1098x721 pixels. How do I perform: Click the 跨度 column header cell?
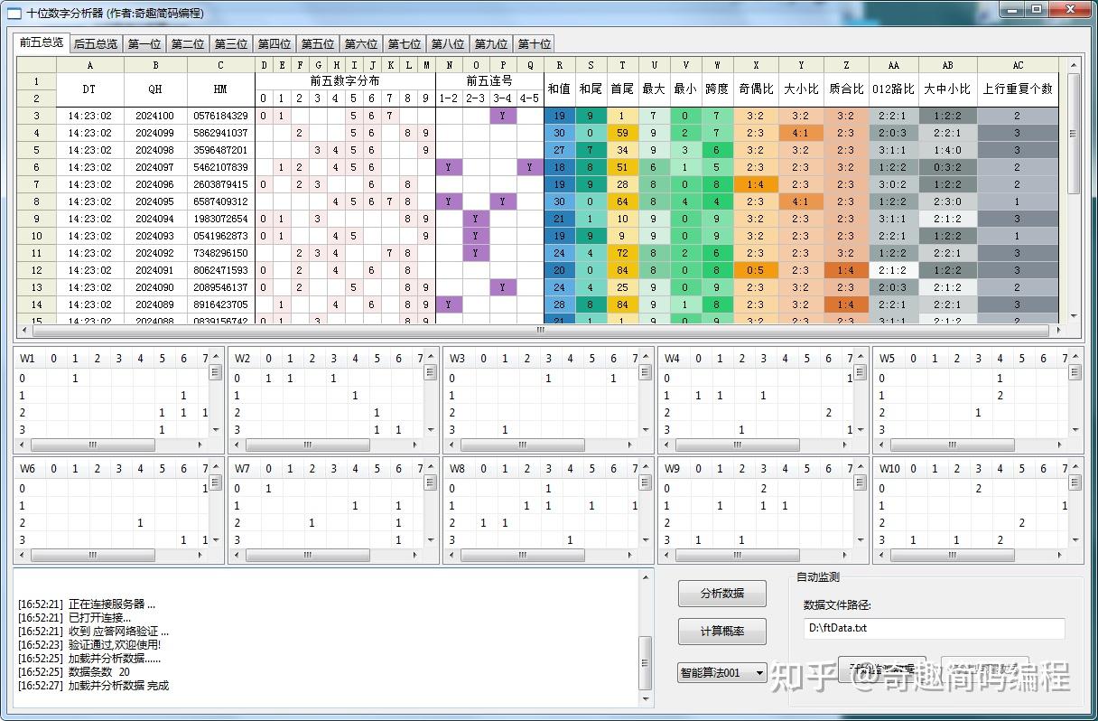[x=717, y=89]
